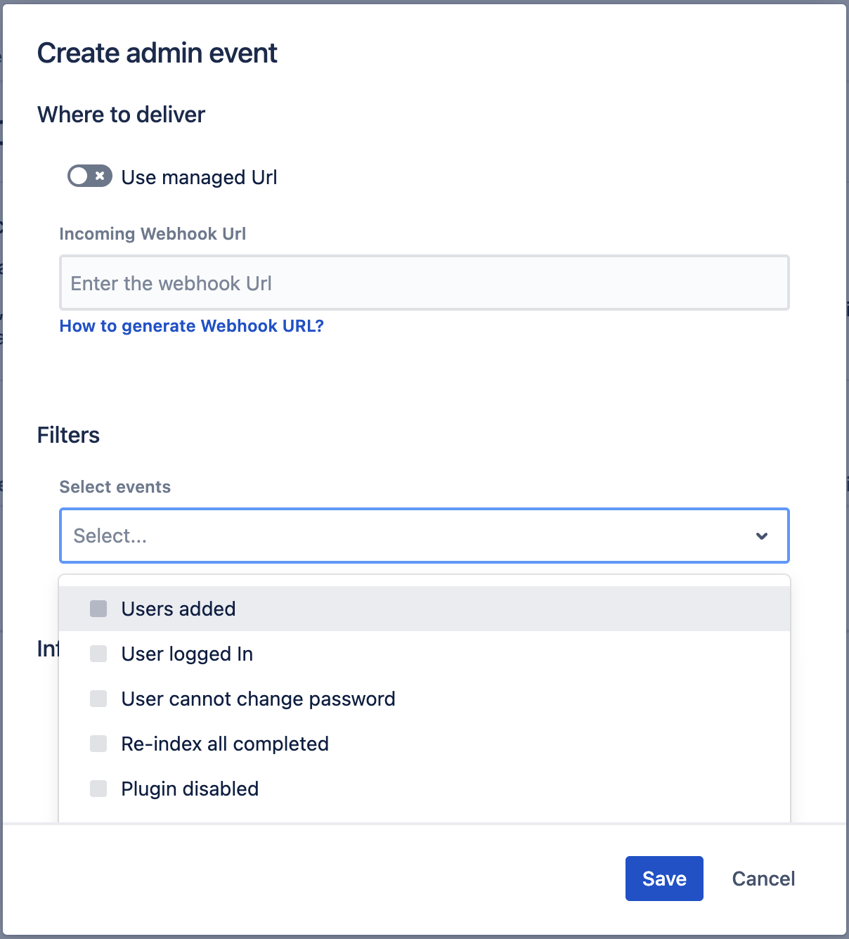Viewport: 849px width, 939px height.
Task: Tick the Plugin disabled checkbox
Action: coord(98,789)
